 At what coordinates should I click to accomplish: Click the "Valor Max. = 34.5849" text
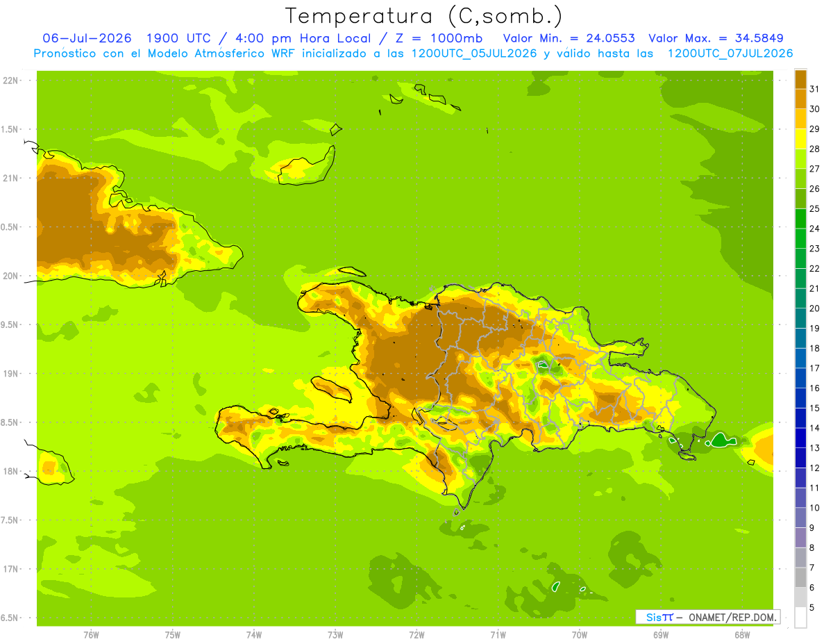[x=716, y=38]
